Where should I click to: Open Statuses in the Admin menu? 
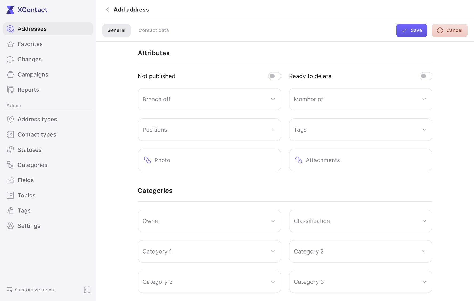click(x=48, y=150)
